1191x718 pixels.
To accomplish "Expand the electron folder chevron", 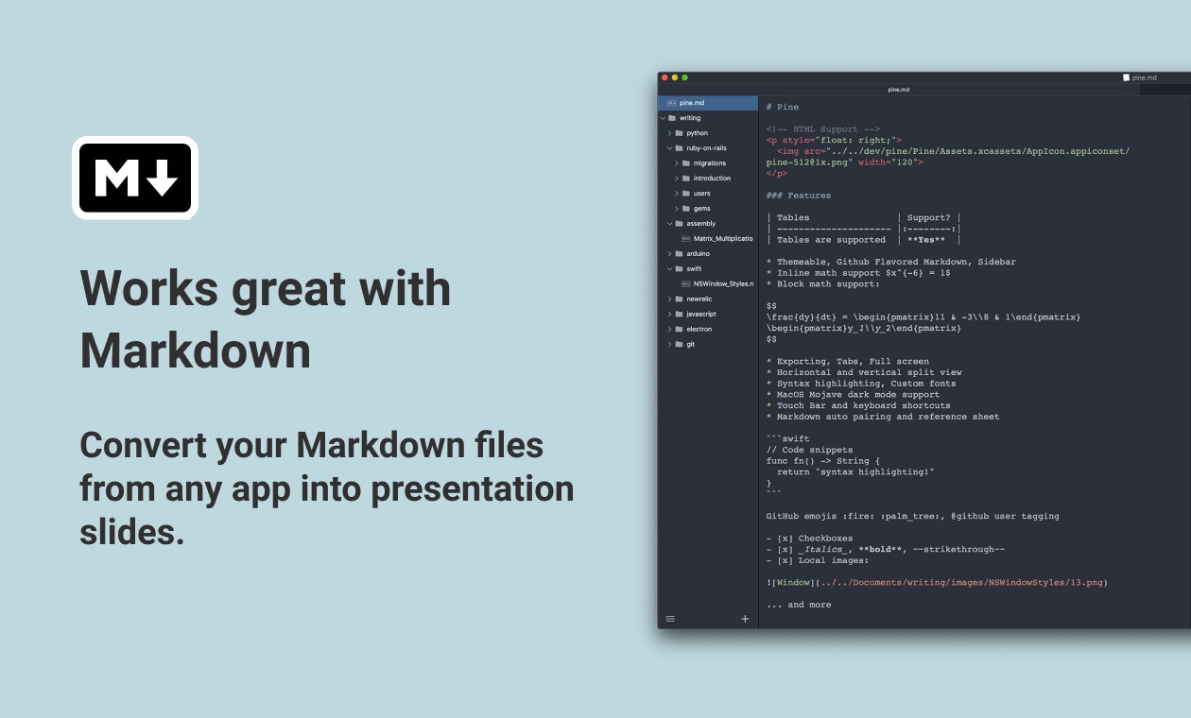I will 669,329.
